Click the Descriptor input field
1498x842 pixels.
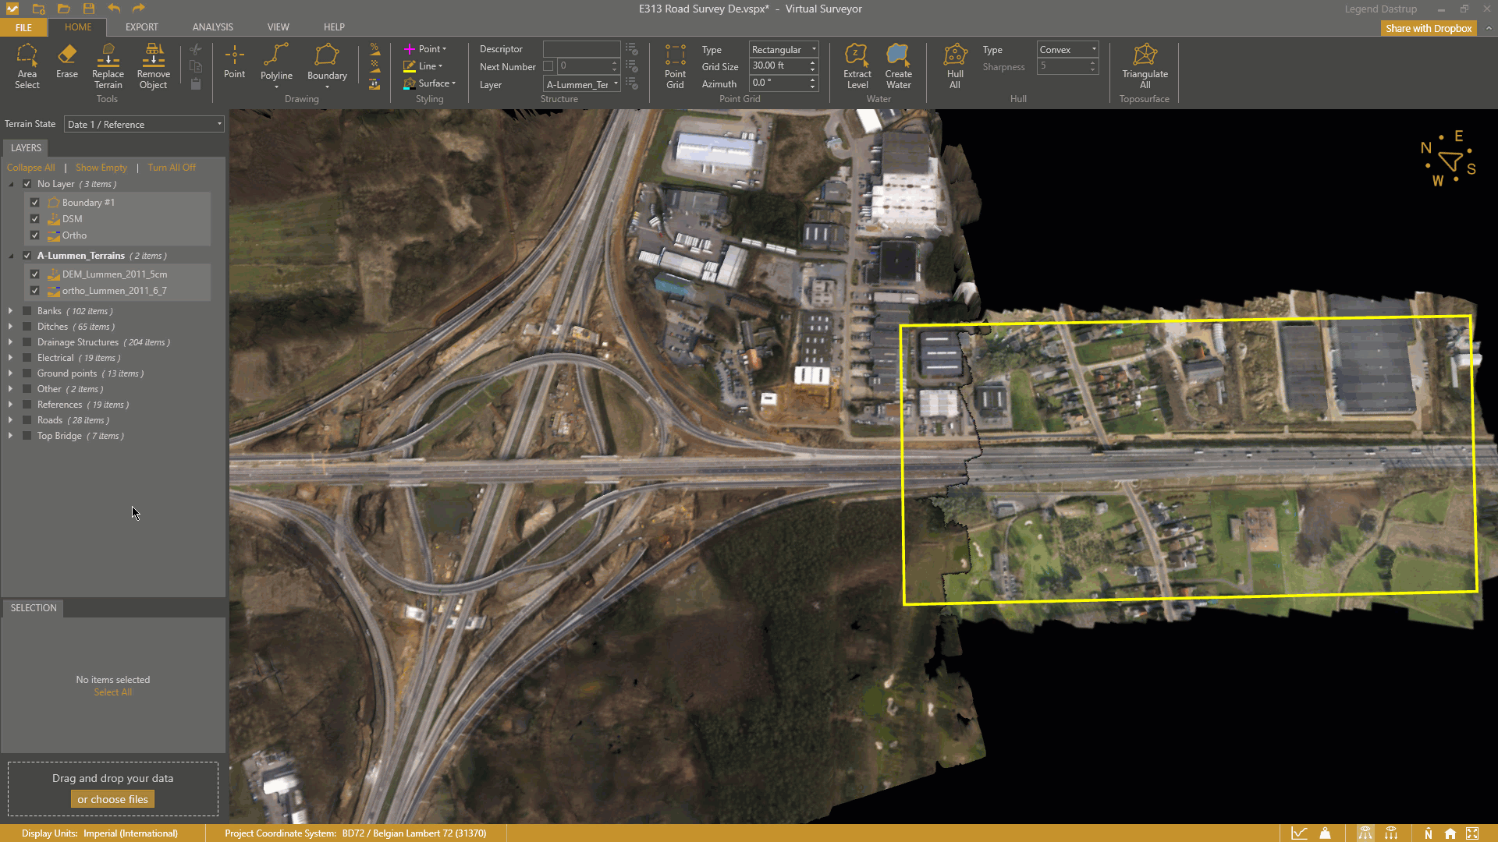pos(581,49)
